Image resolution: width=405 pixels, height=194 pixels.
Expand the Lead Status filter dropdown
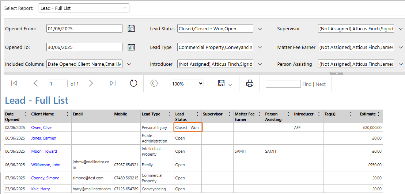pyautogui.click(x=260, y=28)
